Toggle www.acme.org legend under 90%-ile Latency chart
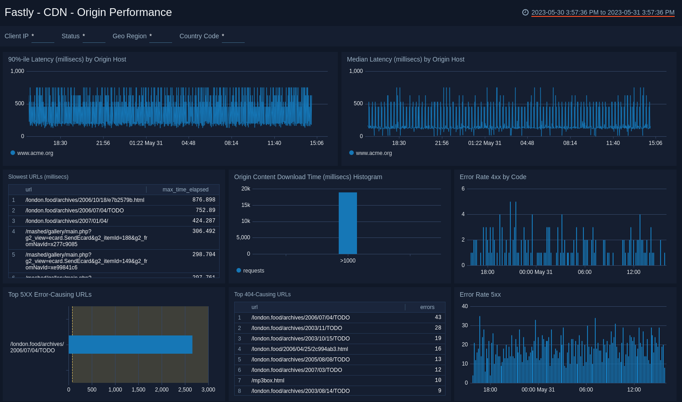This screenshot has width=682, height=402. (32, 153)
